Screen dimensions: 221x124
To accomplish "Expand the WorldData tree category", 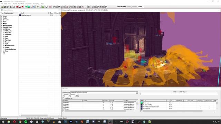I will (x=1, y=29).
